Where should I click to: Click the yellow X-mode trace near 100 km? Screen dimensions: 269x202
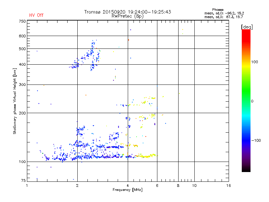[148, 156]
